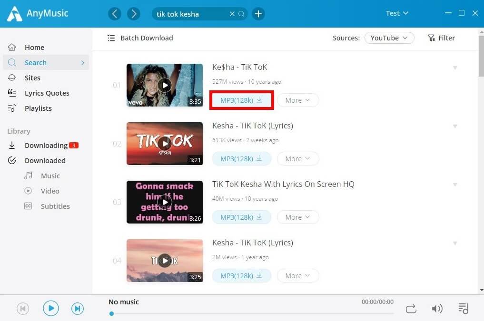Expand the triangle beside the 1 year ago result

(x=455, y=243)
